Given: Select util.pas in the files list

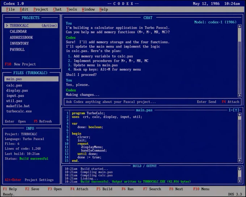Looking at the screenshot, I should (14, 101).
